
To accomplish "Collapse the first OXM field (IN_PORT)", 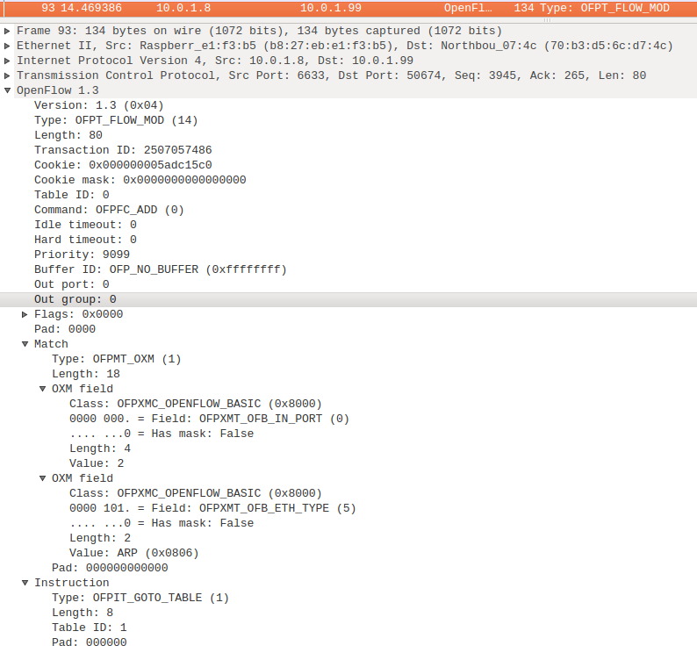I will pos(43,389).
